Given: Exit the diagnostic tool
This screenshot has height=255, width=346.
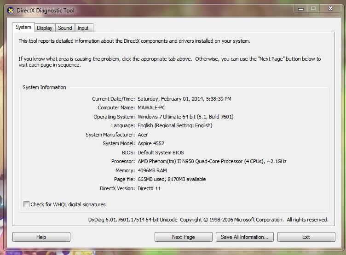Looking at the screenshot, I should 306,237.
